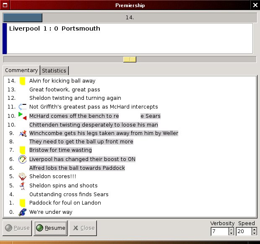The width and height of the screenshot is (260, 244).
Task: Click the window menu icon in title bar
Action: tap(5, 5)
